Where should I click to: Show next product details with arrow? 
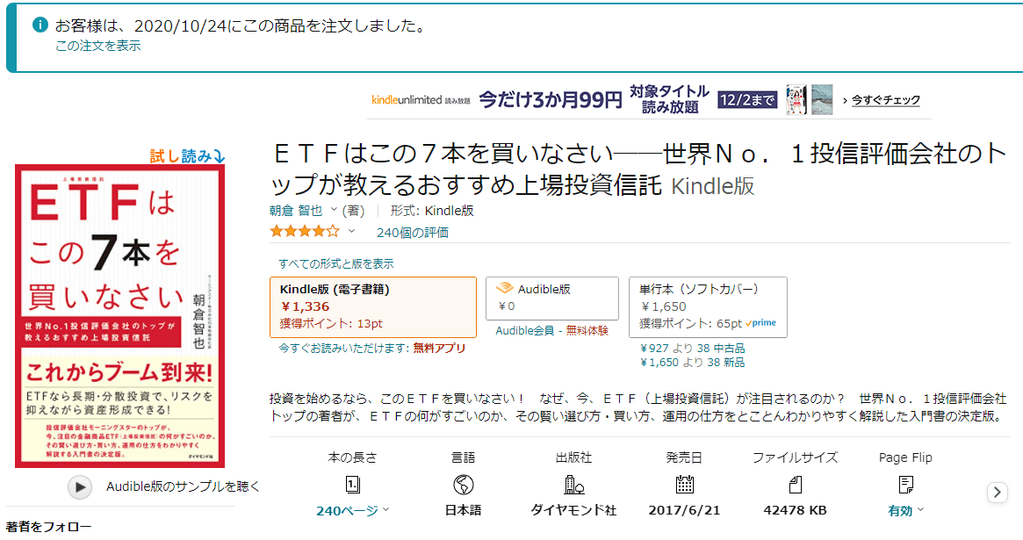point(997,493)
